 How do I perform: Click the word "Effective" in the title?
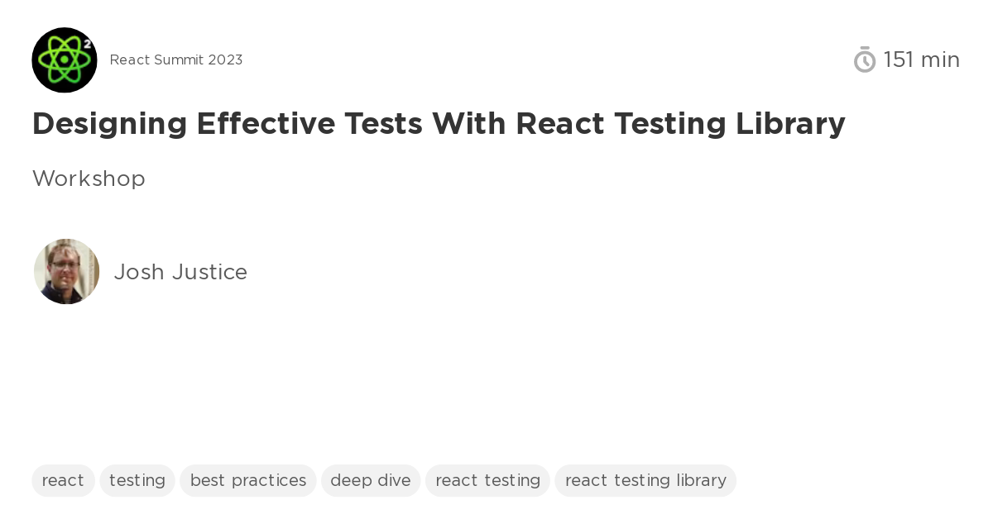coord(266,124)
